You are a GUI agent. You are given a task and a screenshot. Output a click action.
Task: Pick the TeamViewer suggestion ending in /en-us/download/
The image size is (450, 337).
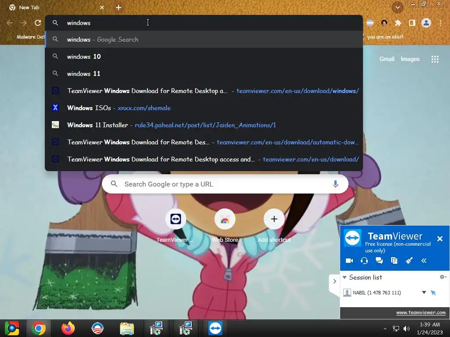pyautogui.click(x=204, y=159)
